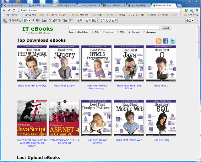
Task: Close the translation bar with the X
Action: (197, 20)
